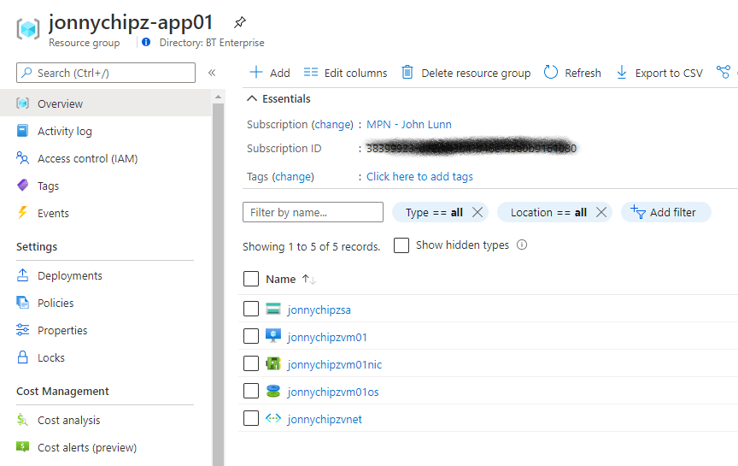Click the jonnychipzsa storage account icon
Viewport: 738px width, 466px height.
pos(273,310)
